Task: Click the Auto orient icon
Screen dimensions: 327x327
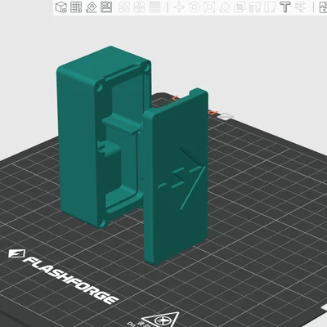Action: coord(92,7)
